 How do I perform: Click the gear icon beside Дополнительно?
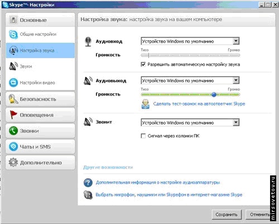13,163
